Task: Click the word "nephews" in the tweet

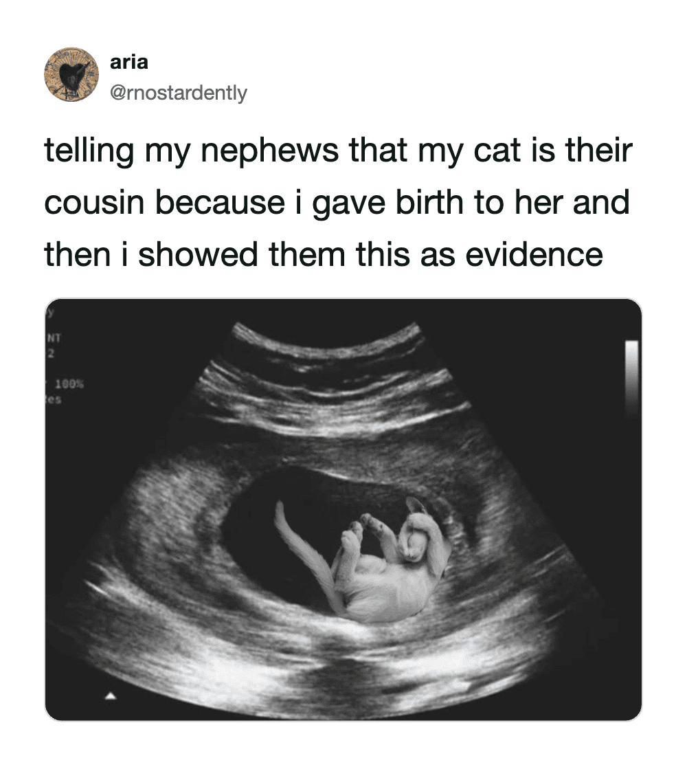Action: pyautogui.click(x=270, y=151)
